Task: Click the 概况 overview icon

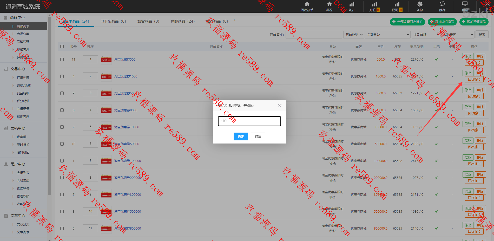Action: pos(329,4)
